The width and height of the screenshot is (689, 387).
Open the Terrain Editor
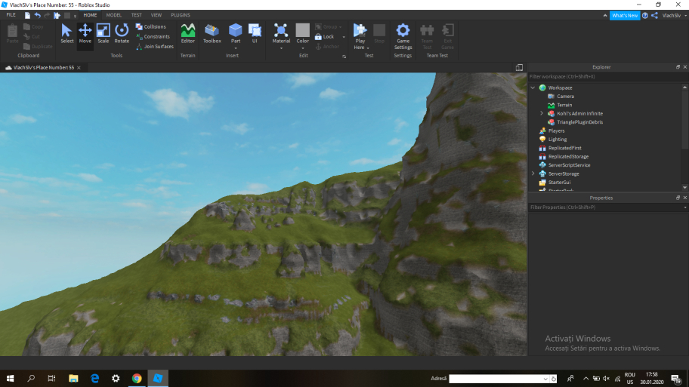coord(187,33)
